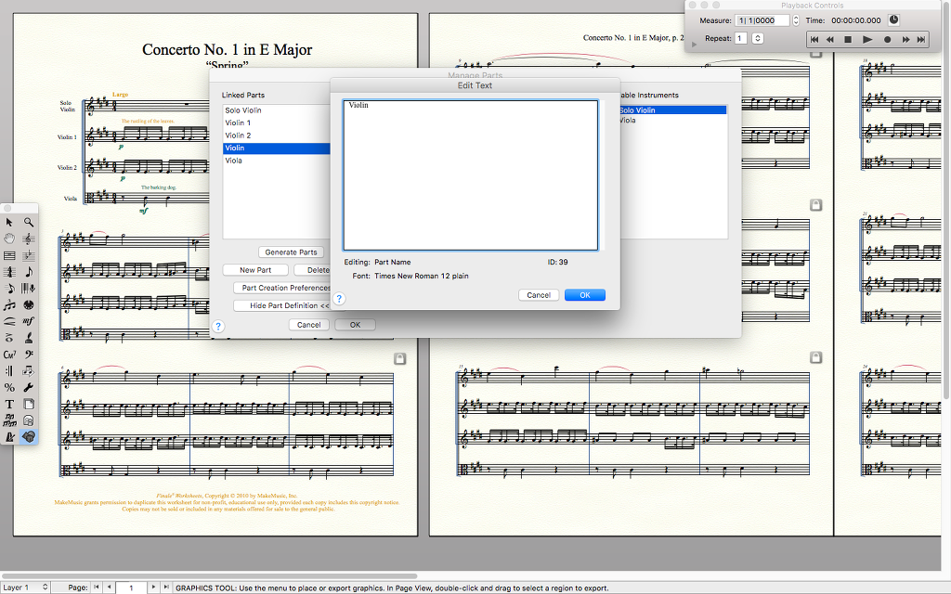Select Violin 1 in Linked Parts
This screenshot has width=951, height=594.
tap(238, 123)
